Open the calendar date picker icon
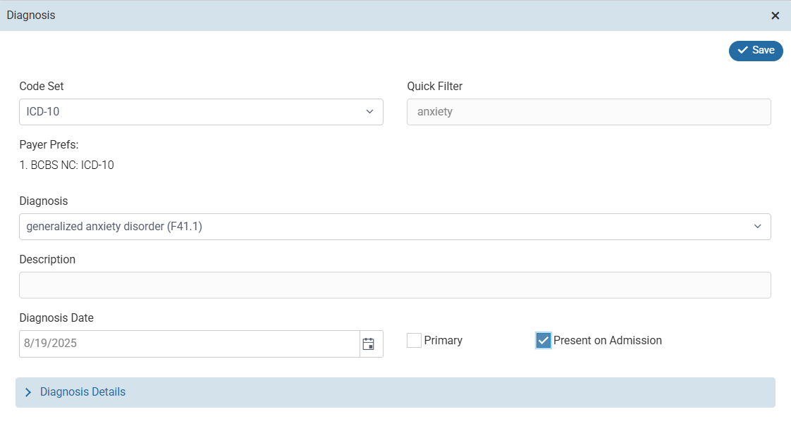The width and height of the screenshot is (791, 421). tap(369, 344)
